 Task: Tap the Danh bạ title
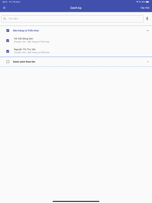(x=76, y=8)
